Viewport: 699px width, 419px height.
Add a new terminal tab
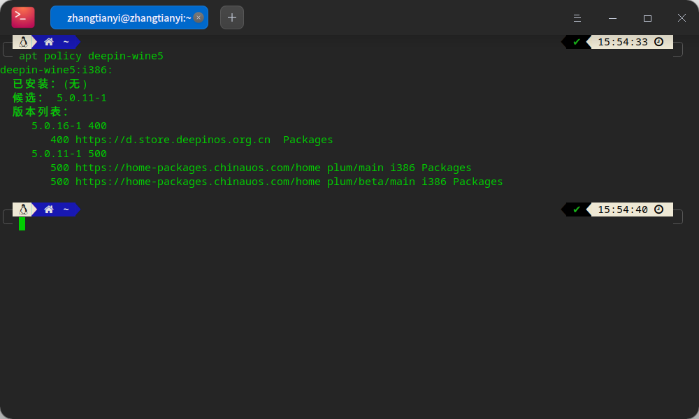(232, 17)
